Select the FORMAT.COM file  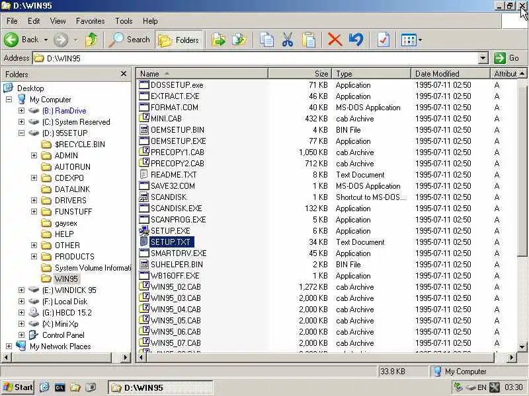click(175, 108)
